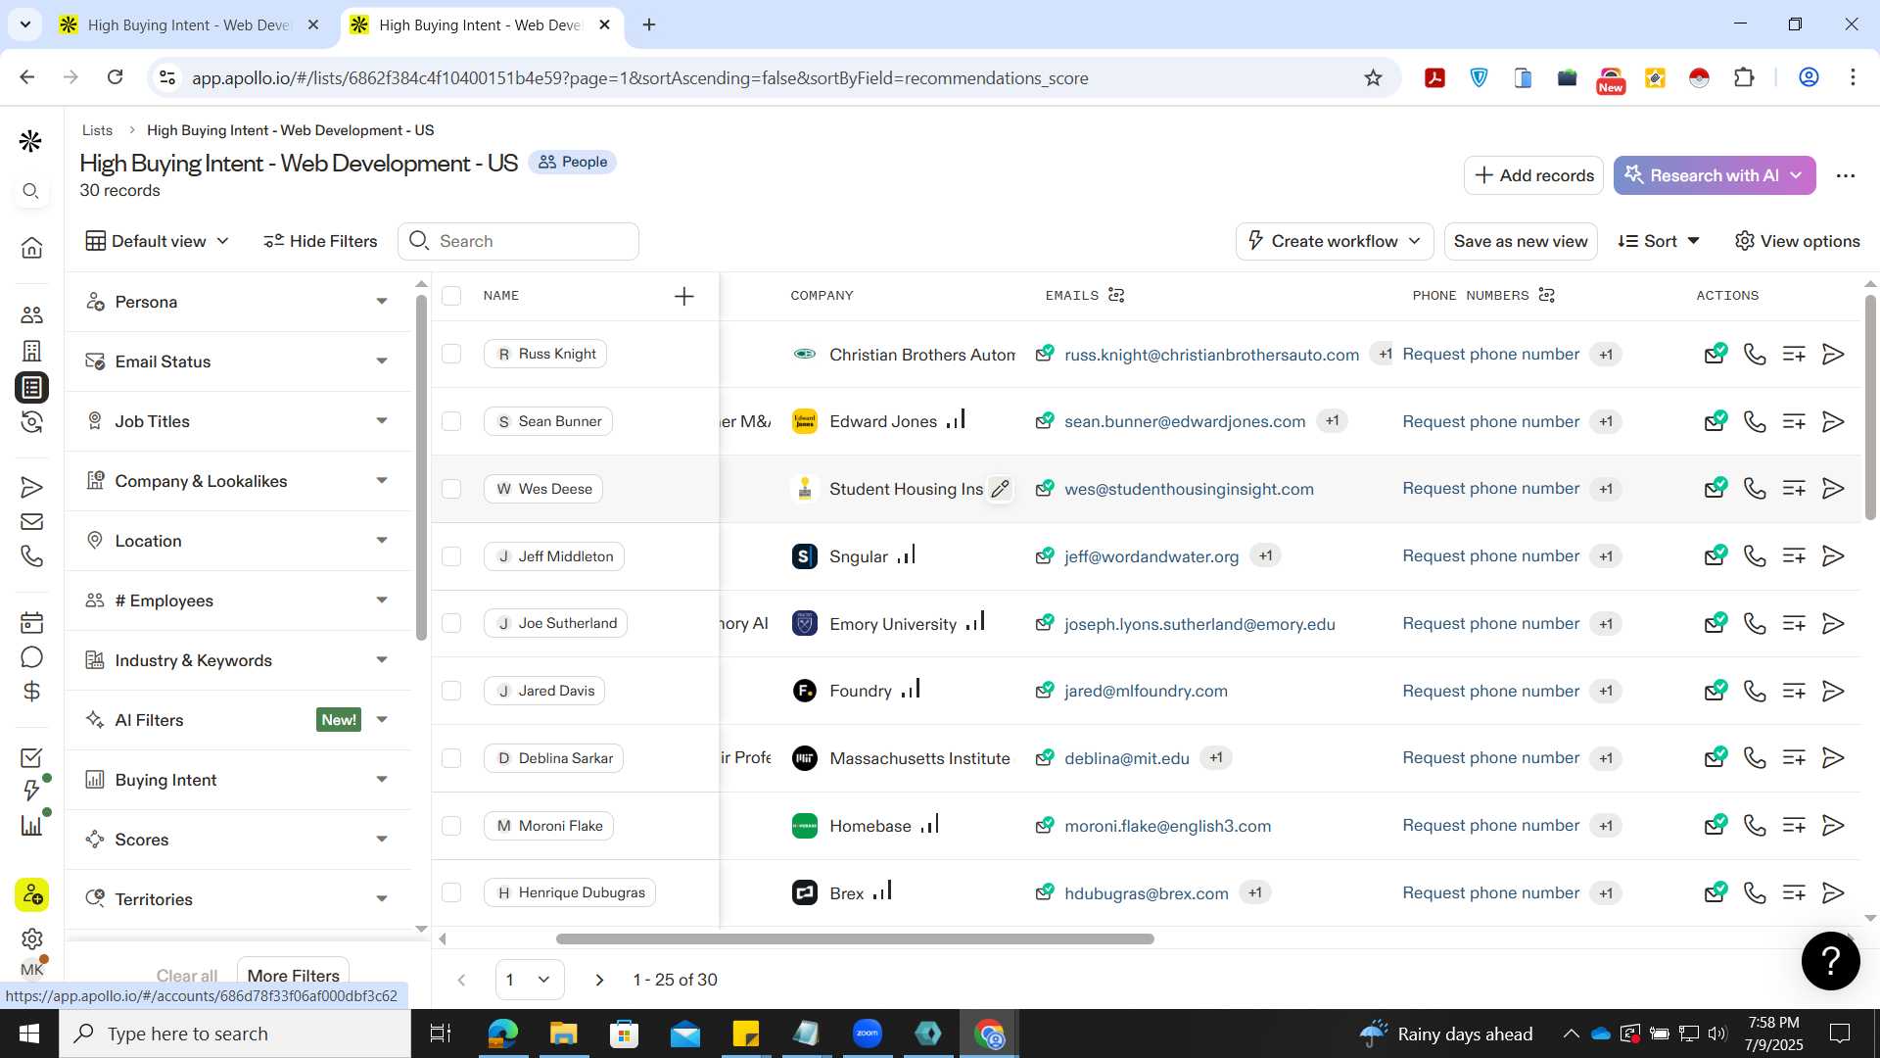Viewport: 1880px width, 1058px height.
Task: Open Companies building icon in sidebar
Action: [x=31, y=351]
